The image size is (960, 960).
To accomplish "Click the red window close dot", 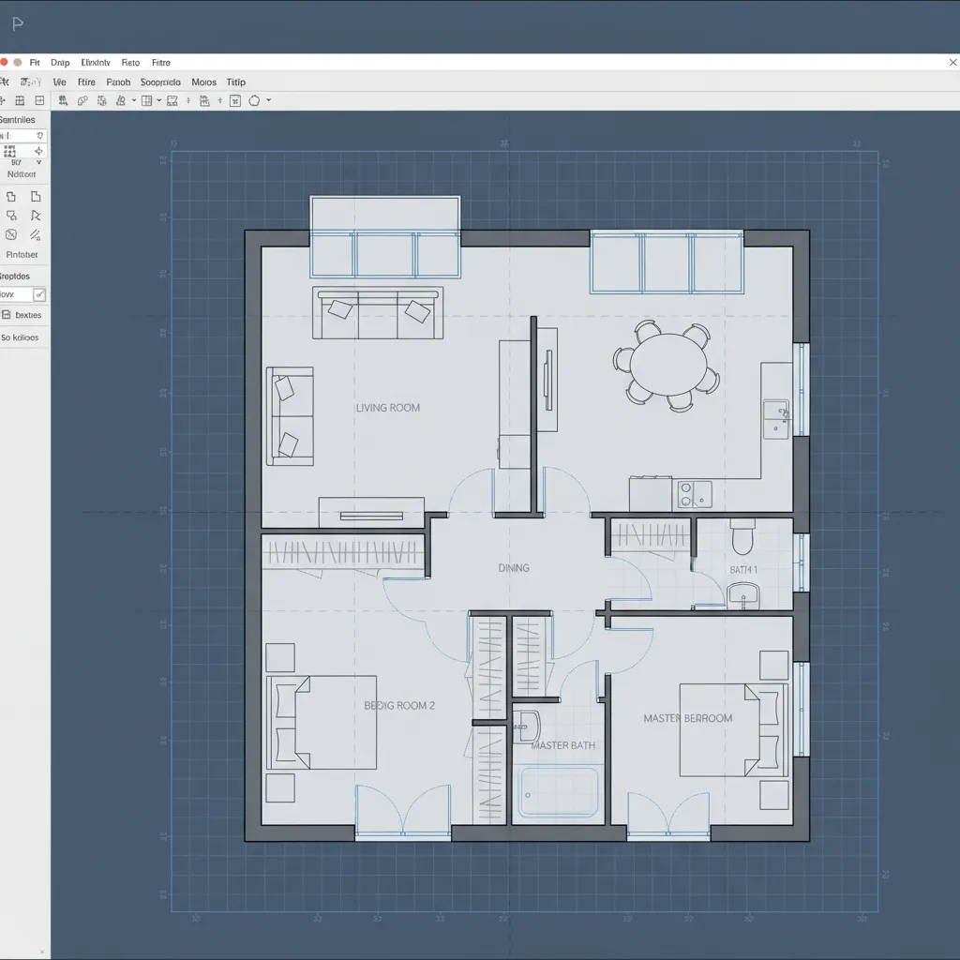I will click(4, 63).
